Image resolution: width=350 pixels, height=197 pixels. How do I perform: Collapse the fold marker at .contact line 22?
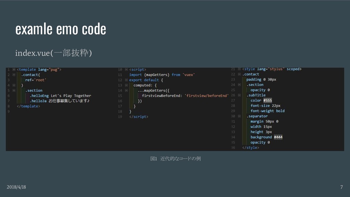(239, 74)
